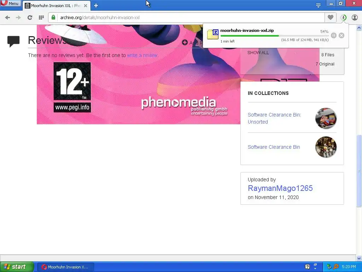This screenshot has height=272, width=362.
Task: Open the Windows start menu
Action: point(17,267)
